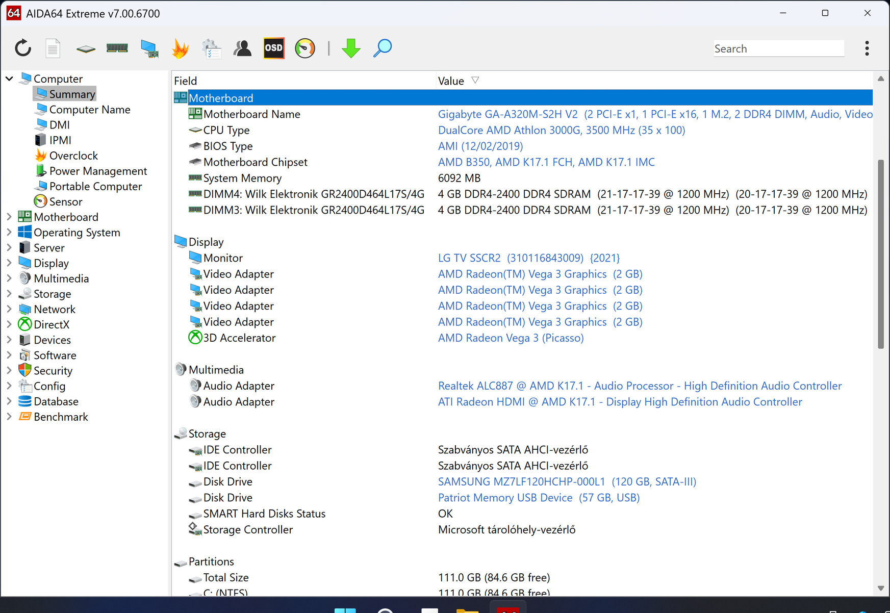Open the flame stability test icon

[x=180, y=48]
